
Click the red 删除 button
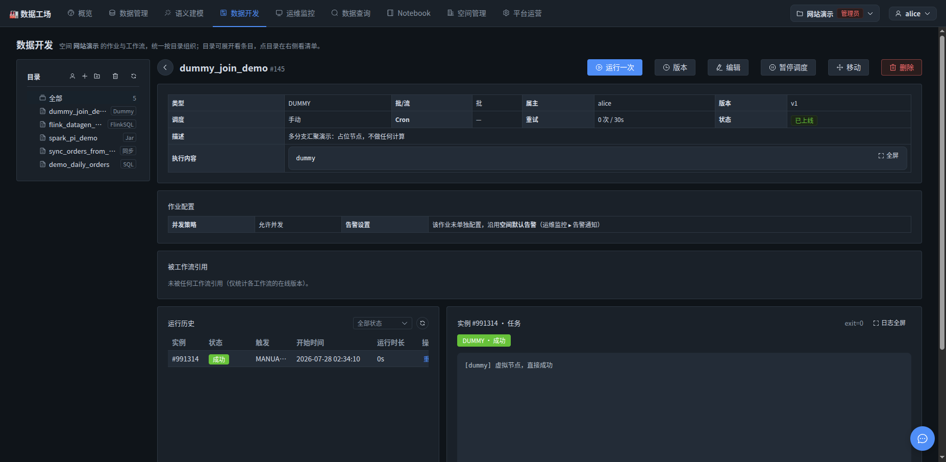pyautogui.click(x=902, y=67)
